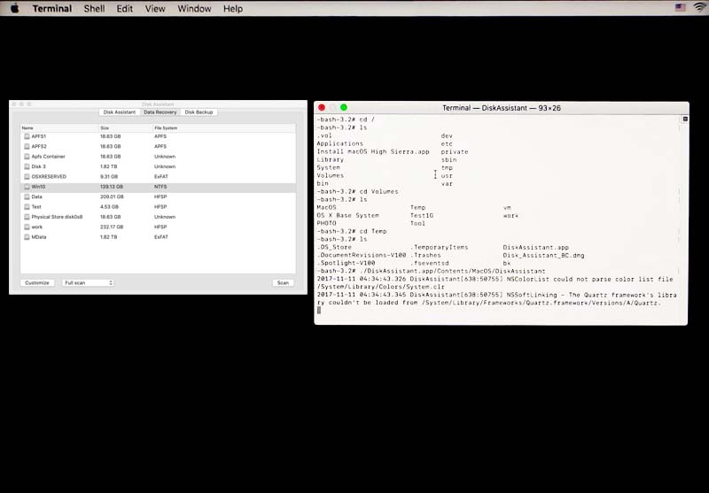Viewport: 709px width, 493px height.
Task: Open the Shell menu
Action: pos(94,9)
